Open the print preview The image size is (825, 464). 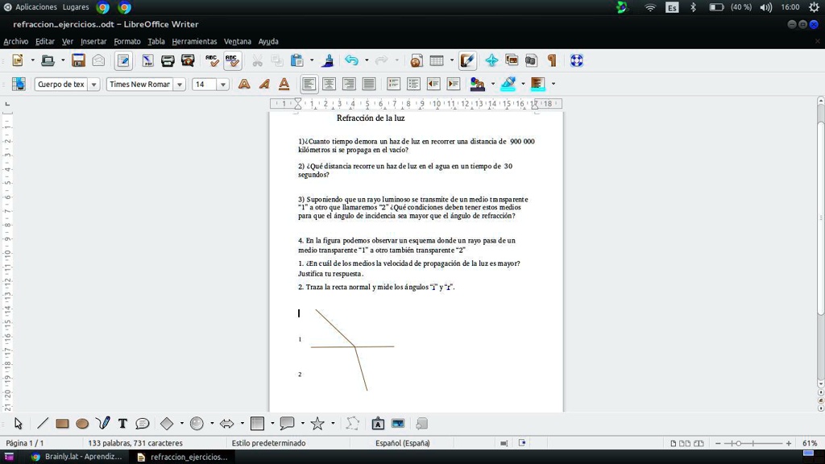(x=188, y=60)
